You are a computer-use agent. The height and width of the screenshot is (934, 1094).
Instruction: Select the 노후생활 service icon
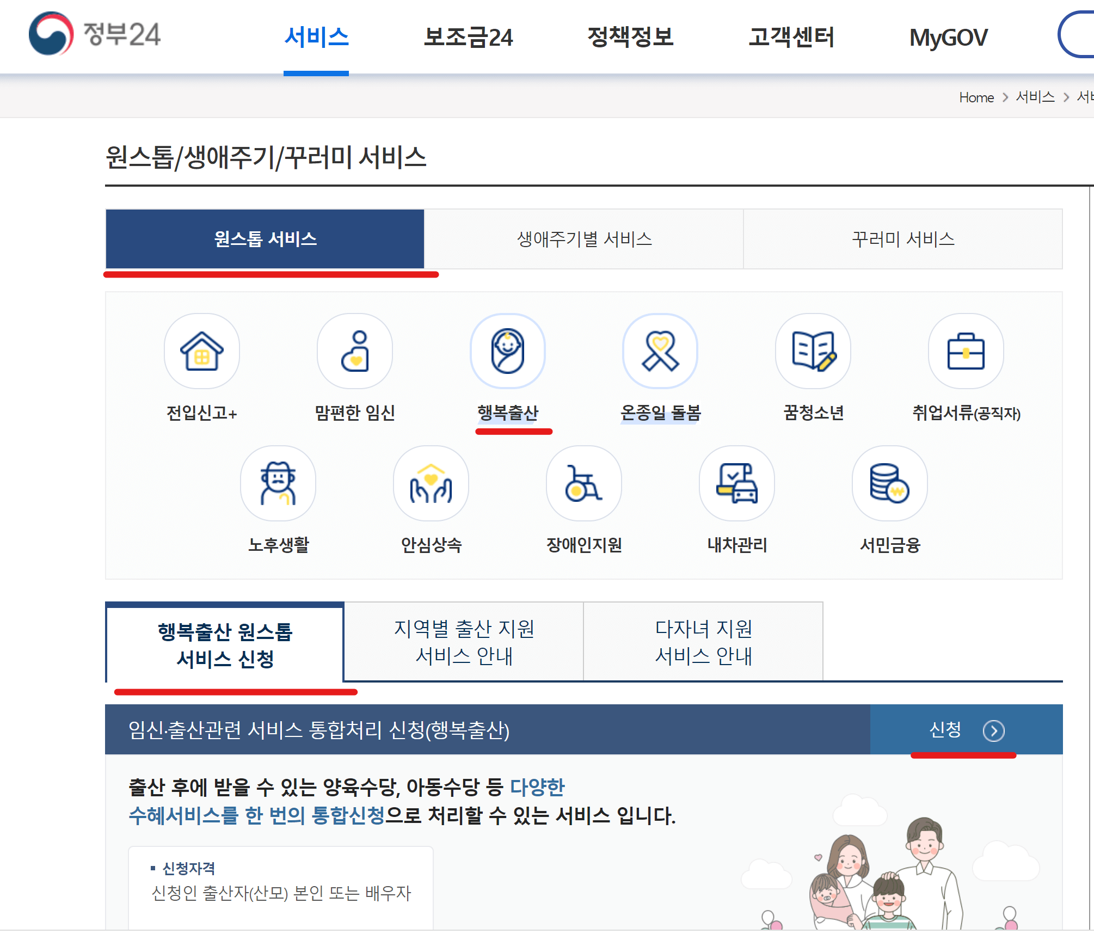click(279, 483)
